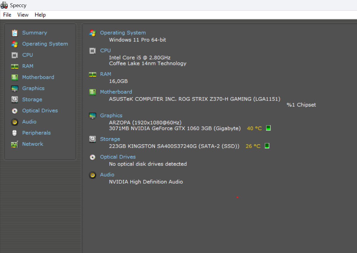Click the Storage heading link in summary
This screenshot has height=253, width=357.
(x=110, y=139)
